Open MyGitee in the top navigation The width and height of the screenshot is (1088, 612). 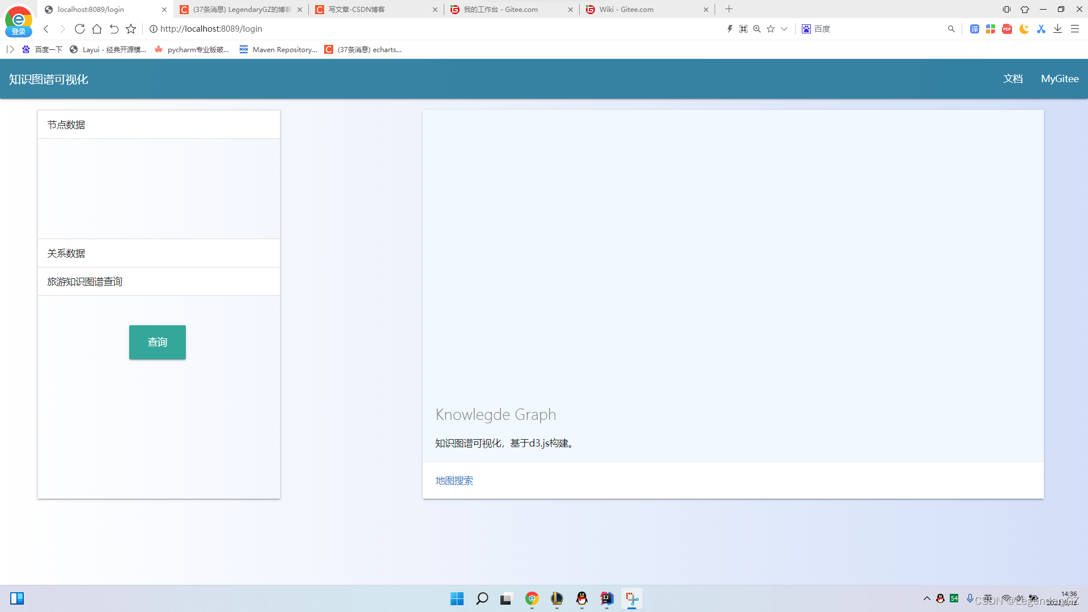click(1060, 79)
